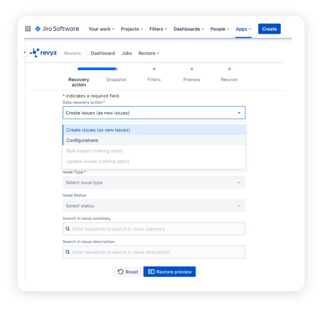322x310 pixels.
Task: Open the Your work menu
Action: [x=101, y=29]
